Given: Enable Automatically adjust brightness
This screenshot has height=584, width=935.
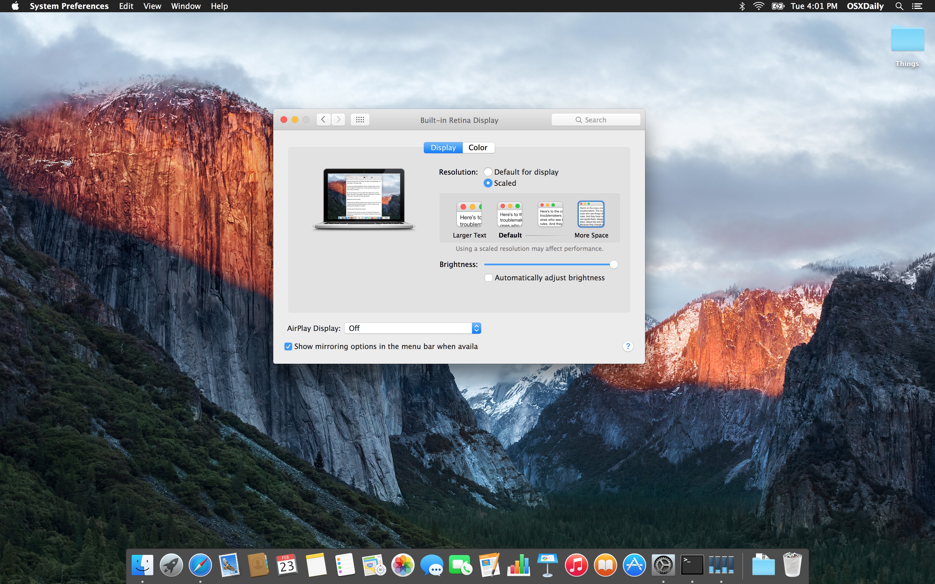Looking at the screenshot, I should 488,277.
